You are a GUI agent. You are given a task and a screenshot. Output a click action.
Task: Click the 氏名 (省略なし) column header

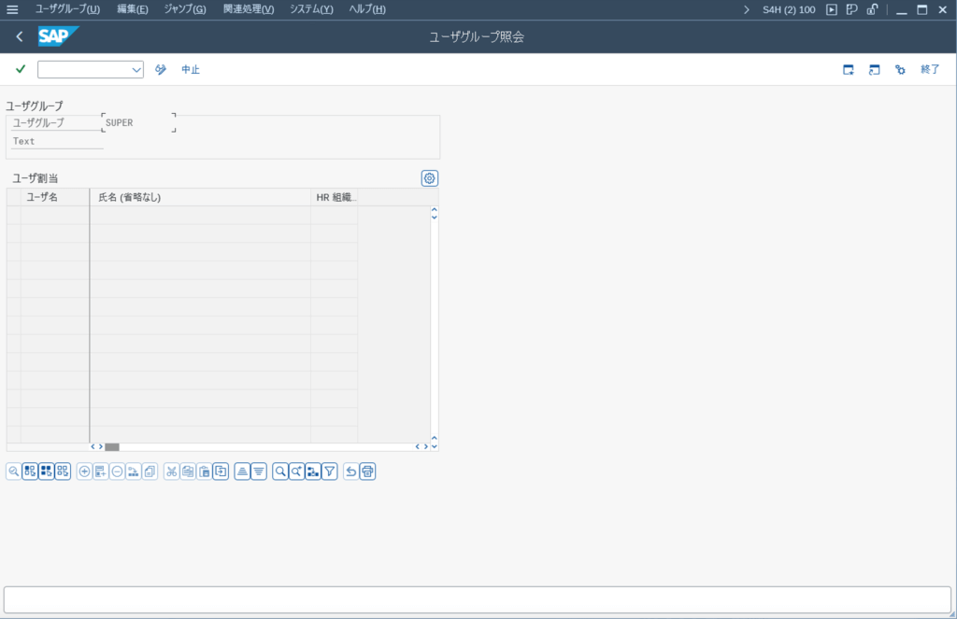[x=200, y=197]
